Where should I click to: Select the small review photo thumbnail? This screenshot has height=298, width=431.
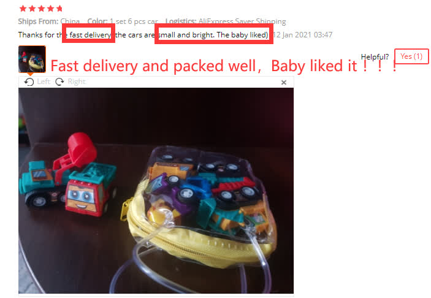[32, 59]
